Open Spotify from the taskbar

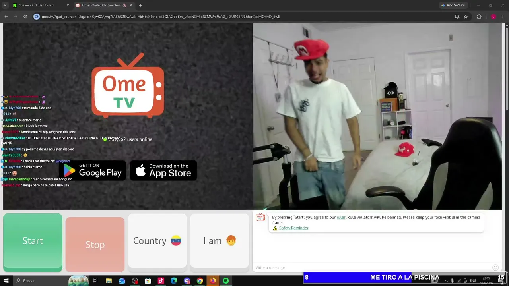(226, 281)
